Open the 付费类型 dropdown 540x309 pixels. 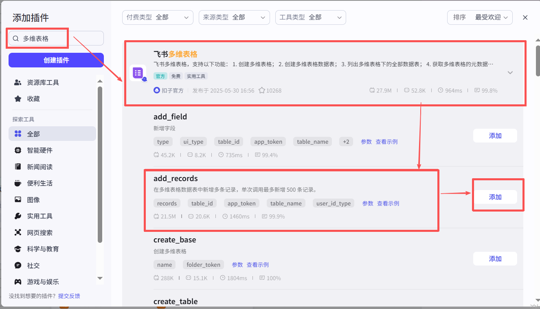pos(158,17)
